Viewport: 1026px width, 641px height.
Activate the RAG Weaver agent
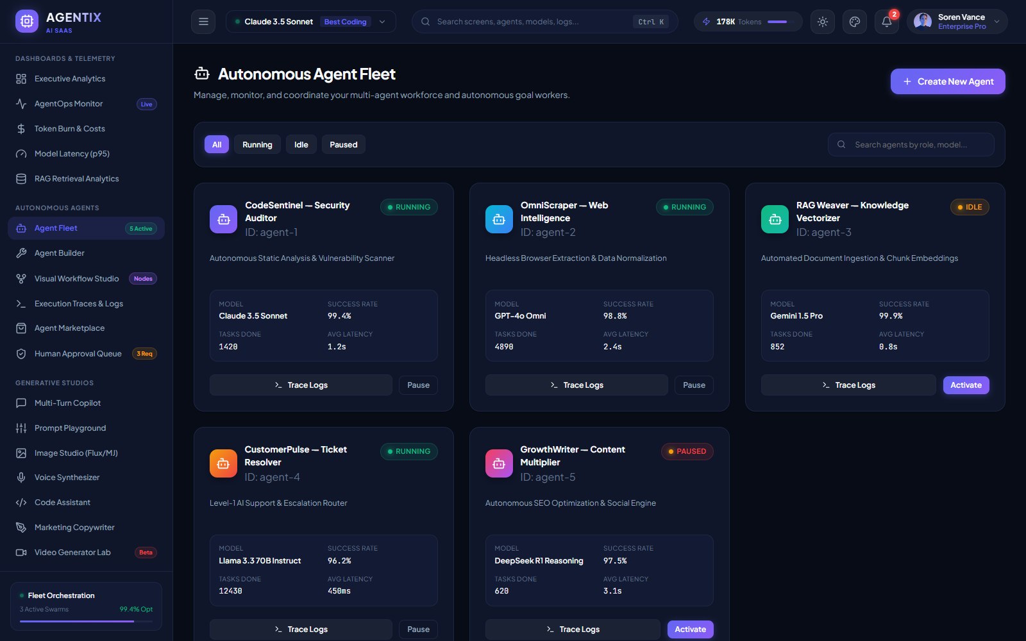966,385
